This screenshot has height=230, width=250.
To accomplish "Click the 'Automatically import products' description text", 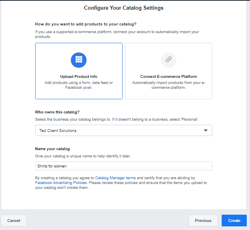I will (169, 85).
